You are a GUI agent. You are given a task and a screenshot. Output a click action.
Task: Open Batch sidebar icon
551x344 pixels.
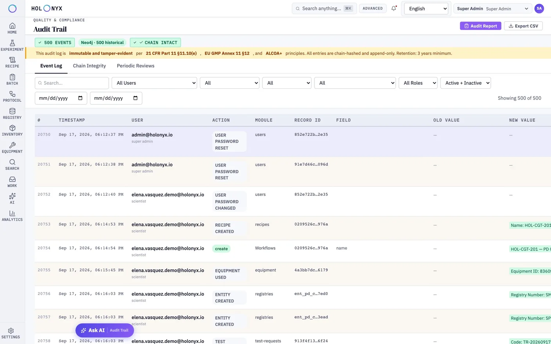point(12,80)
